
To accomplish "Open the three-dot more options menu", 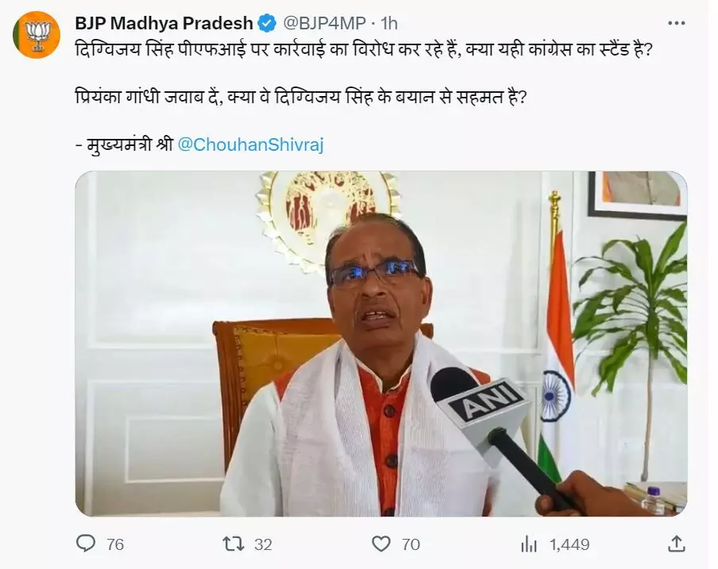I will [676, 23].
